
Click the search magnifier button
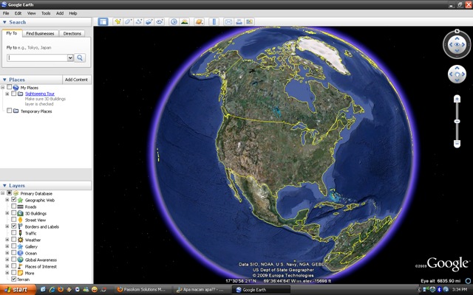(80, 58)
